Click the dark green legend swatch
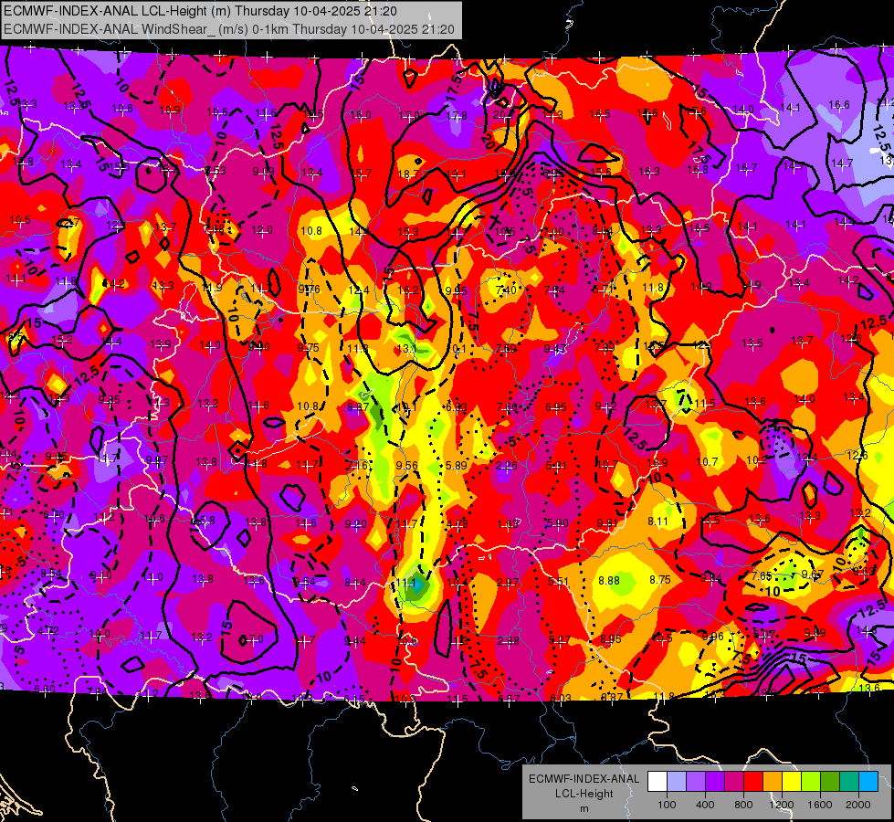Image resolution: width=894 pixels, height=822 pixels. pyautogui.click(x=829, y=782)
